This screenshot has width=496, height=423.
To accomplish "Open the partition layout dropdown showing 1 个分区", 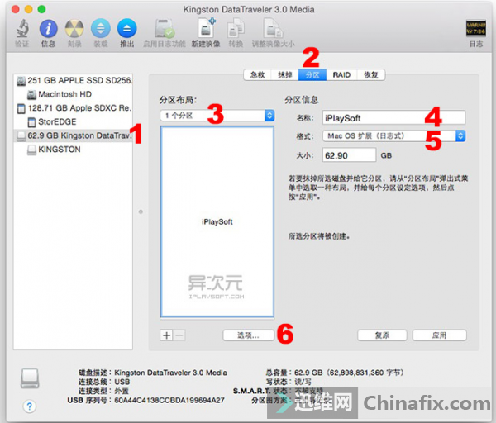I will click(x=217, y=116).
